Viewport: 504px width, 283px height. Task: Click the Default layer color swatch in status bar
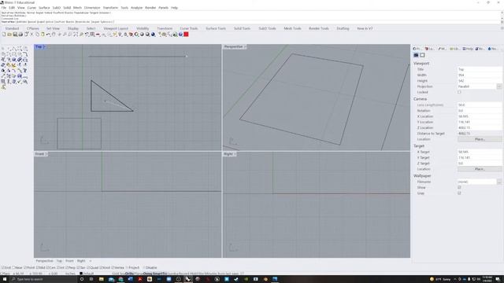[81, 274]
